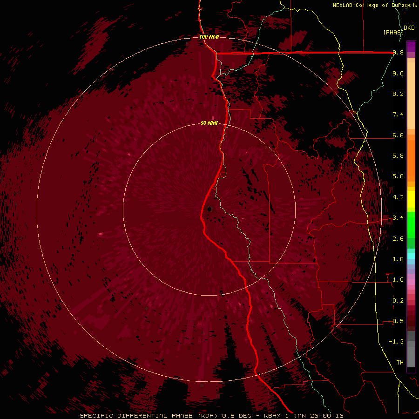Click the 6.6 value on the color scale
419x419 pixels.
(x=398, y=135)
